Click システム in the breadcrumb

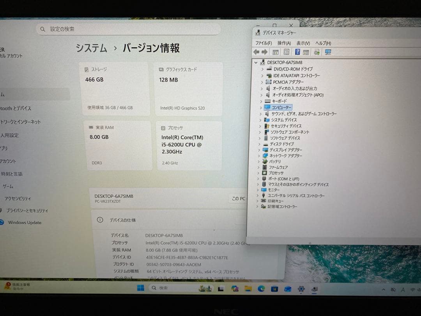tap(92, 48)
